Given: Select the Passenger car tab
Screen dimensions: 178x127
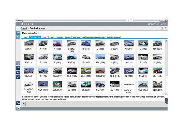Looking at the screenshot, I should click(x=35, y=37).
